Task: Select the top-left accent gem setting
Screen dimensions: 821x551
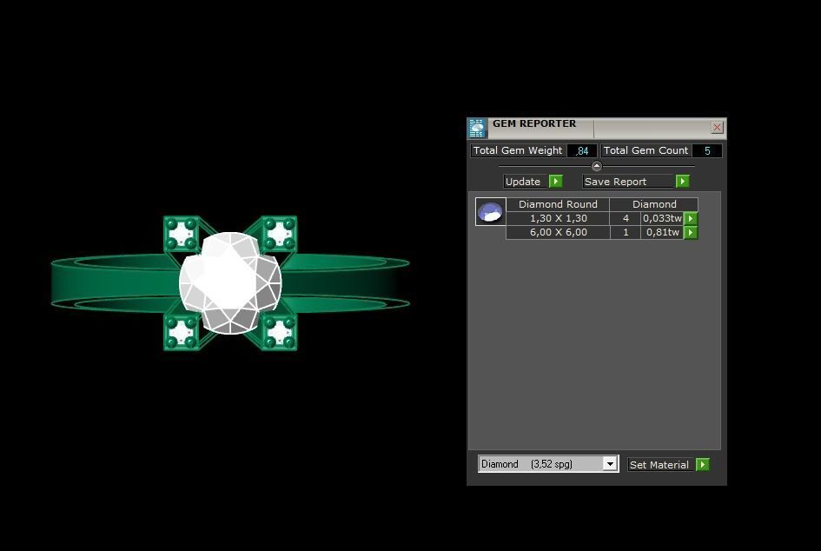Action: (182, 233)
